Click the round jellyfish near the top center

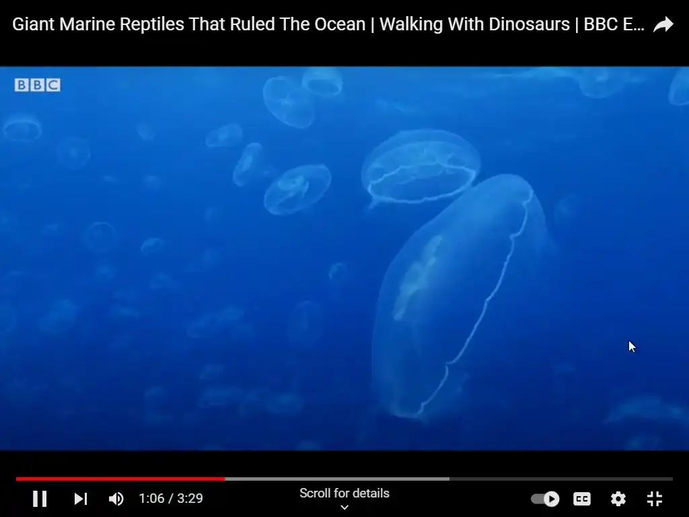pos(421,167)
